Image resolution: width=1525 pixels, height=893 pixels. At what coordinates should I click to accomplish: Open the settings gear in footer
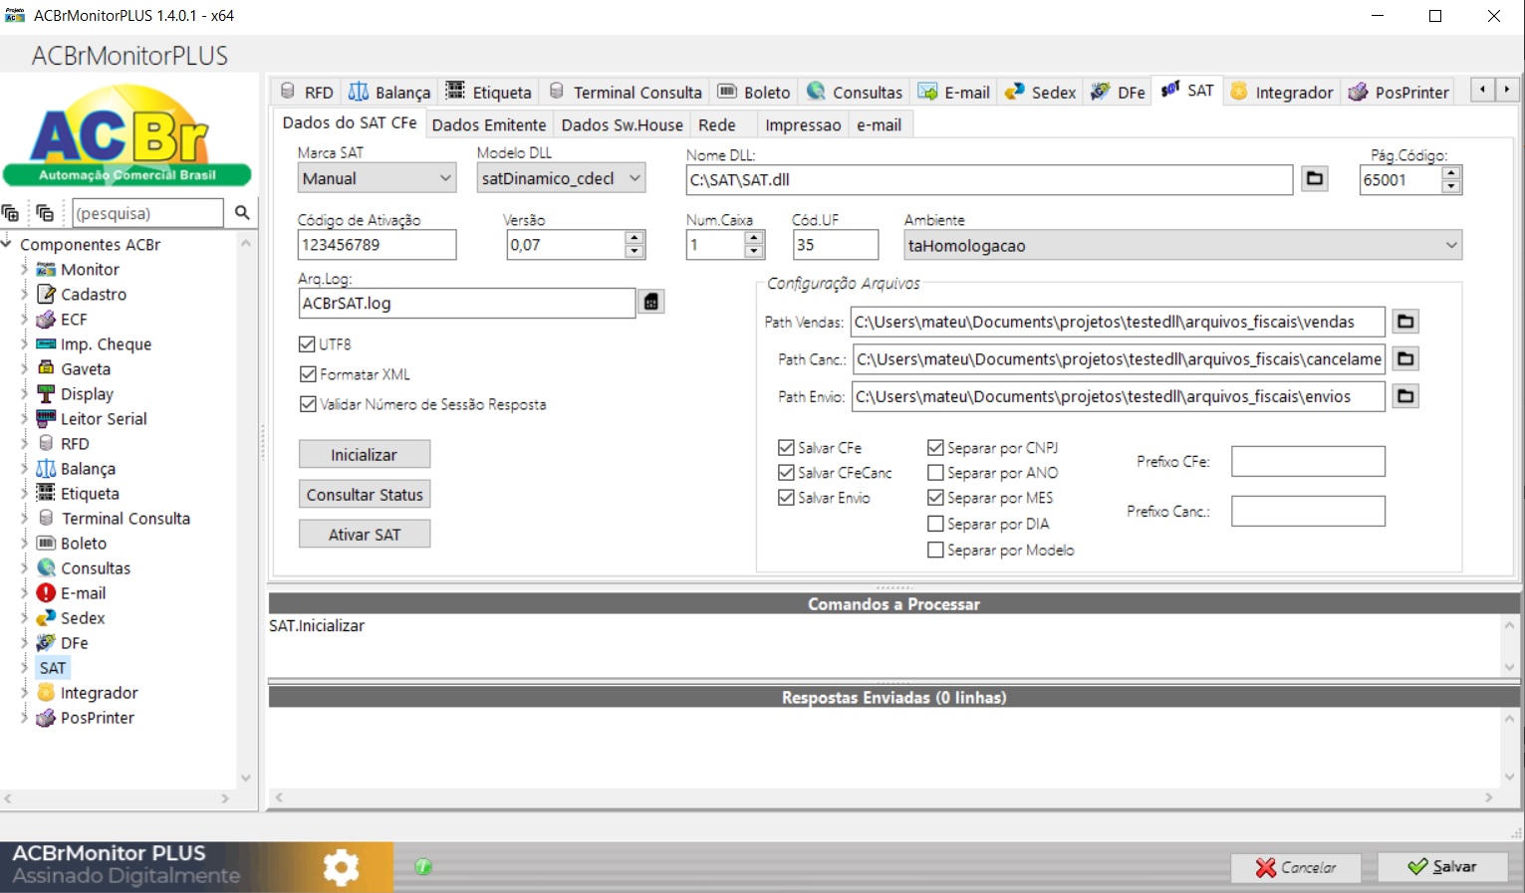pyautogui.click(x=342, y=867)
